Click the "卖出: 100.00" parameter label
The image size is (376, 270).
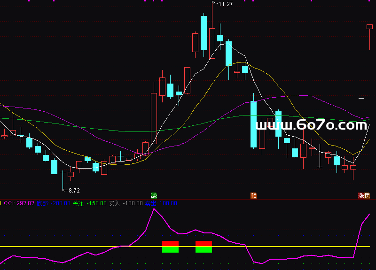(x=161, y=203)
